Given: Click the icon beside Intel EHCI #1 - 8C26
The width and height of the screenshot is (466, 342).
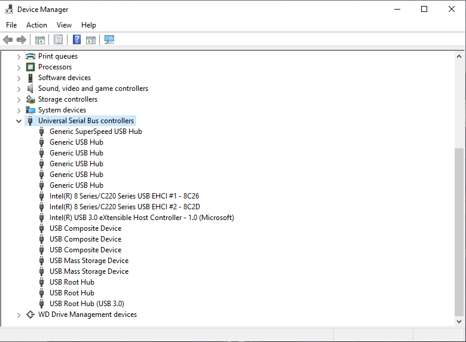Looking at the screenshot, I should pos(42,196).
